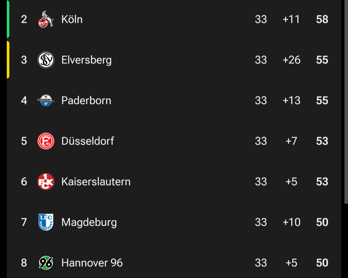Open Düsseldorf team page
This screenshot has width=348, height=278.
click(x=88, y=141)
